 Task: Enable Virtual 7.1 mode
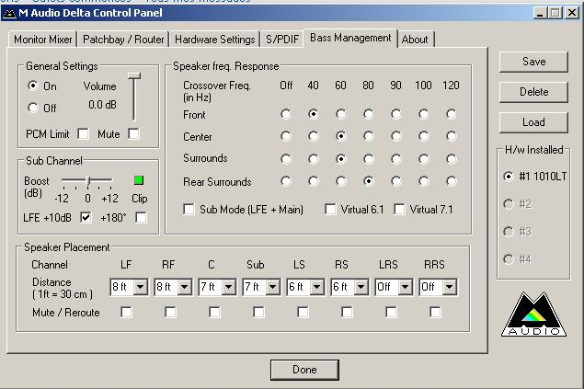click(399, 210)
